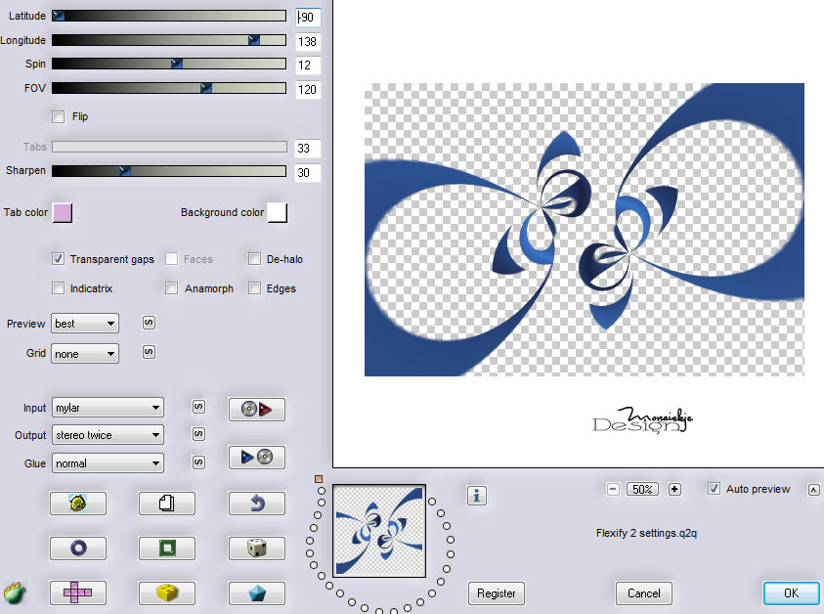Click the pink cross layout button
The image size is (824, 614).
[78, 592]
